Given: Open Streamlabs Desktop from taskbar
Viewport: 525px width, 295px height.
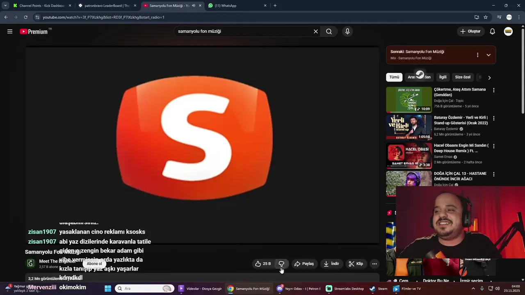Looking at the screenshot, I should coord(345,288).
